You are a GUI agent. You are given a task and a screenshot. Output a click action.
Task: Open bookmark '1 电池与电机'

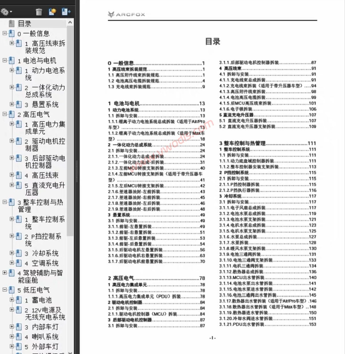[x=37, y=61]
